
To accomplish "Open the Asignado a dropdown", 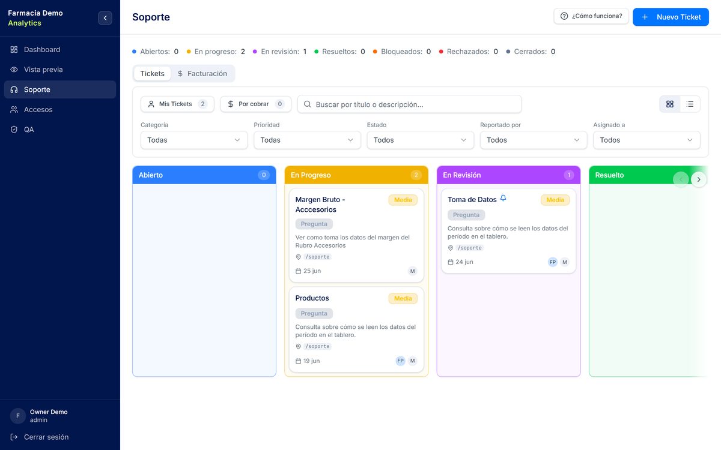I will point(646,140).
